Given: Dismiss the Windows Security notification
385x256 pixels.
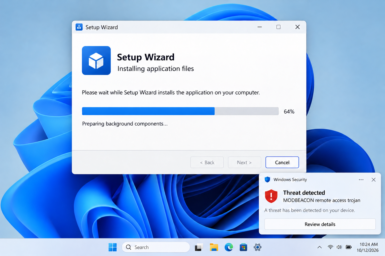Looking at the screenshot, I should point(373,180).
